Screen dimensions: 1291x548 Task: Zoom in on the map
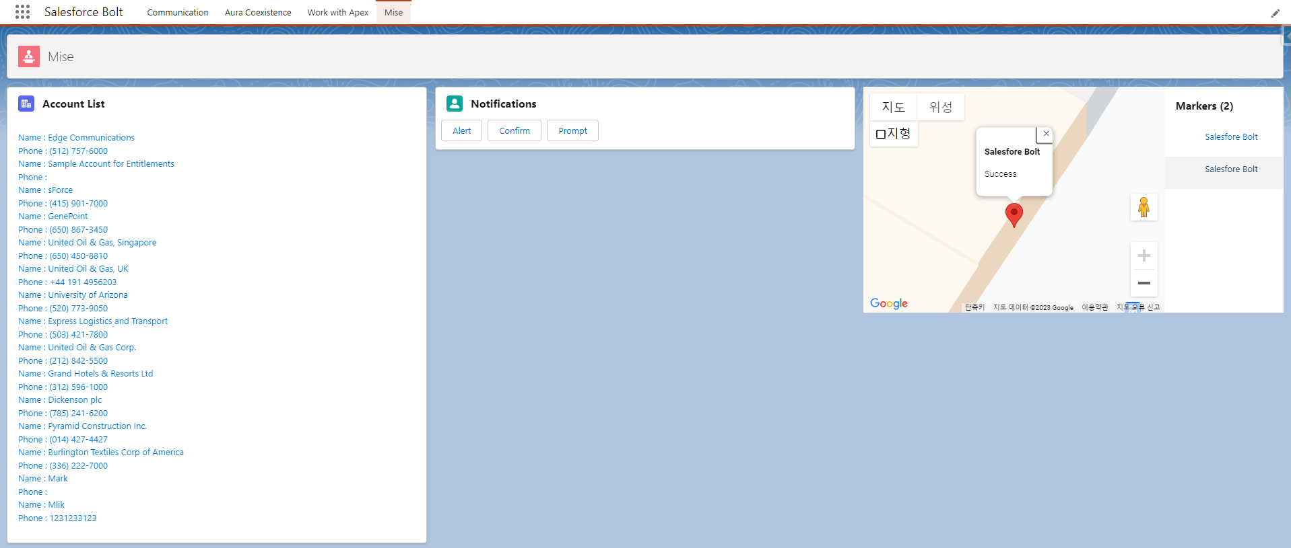pos(1144,256)
